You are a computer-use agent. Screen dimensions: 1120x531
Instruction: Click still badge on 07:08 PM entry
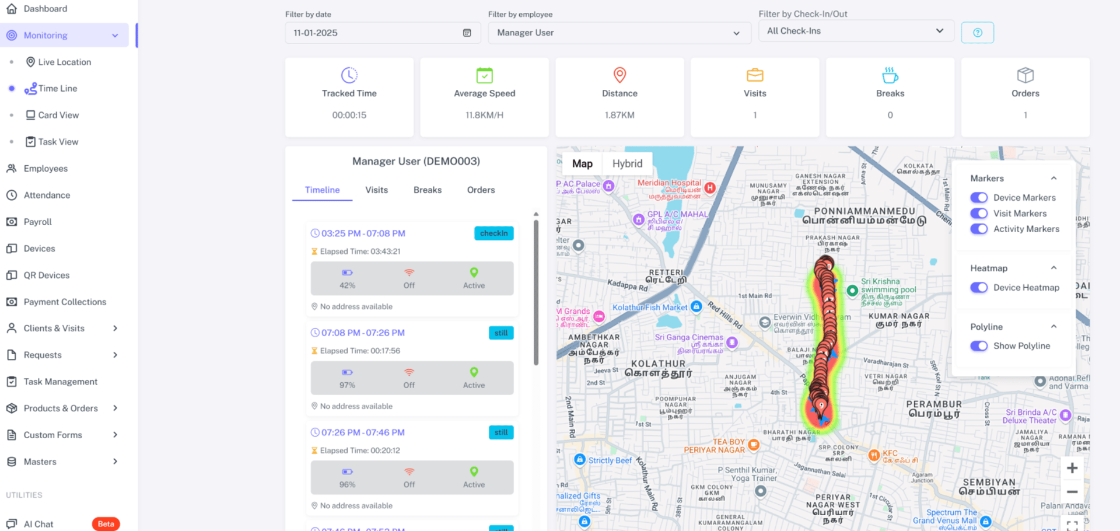click(501, 333)
